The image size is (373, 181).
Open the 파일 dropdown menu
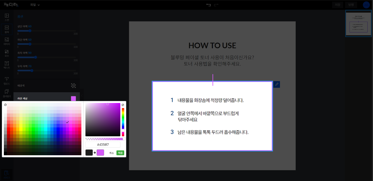35,5
